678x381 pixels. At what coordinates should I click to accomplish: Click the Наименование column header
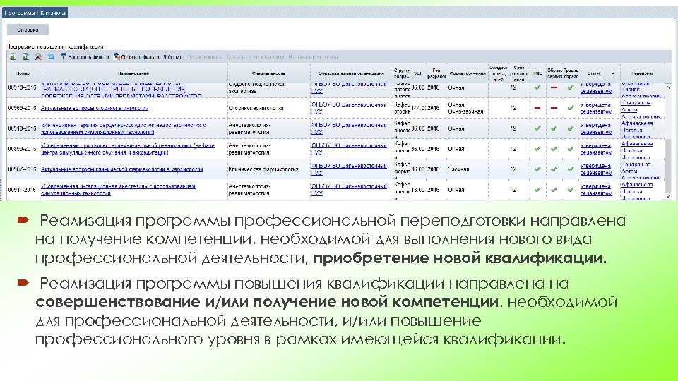tap(133, 73)
